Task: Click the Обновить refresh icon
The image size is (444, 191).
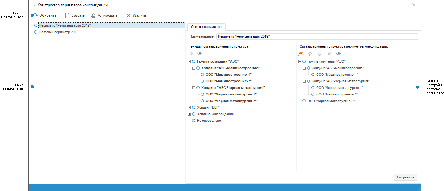Action: (35, 15)
